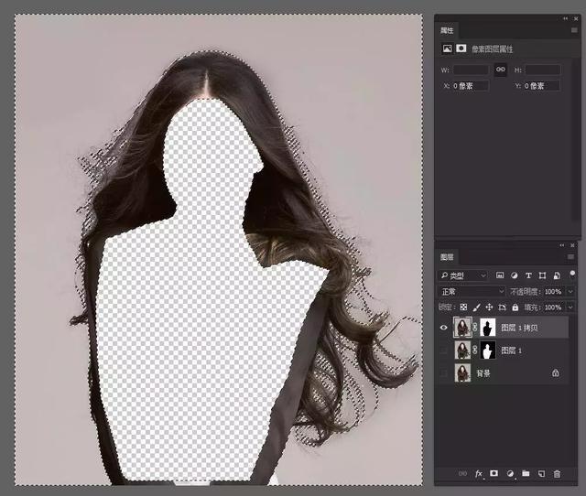Click the fx layer style icon
This screenshot has height=496, width=586.
(478, 473)
